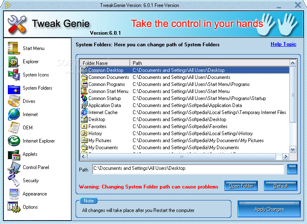Click the horizontal scrollbar thumb
This screenshot has width=307, height=224.
[181, 157]
